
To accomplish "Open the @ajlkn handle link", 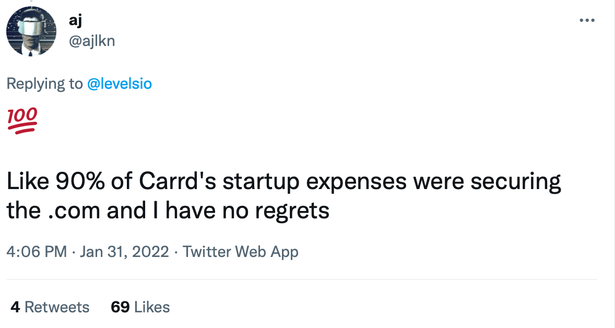I will (92, 40).
